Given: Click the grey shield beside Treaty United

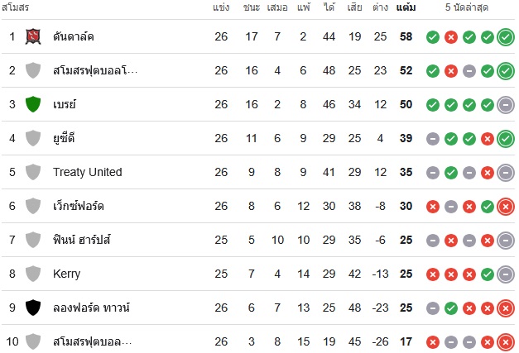Looking at the screenshot, I should 33,172.
